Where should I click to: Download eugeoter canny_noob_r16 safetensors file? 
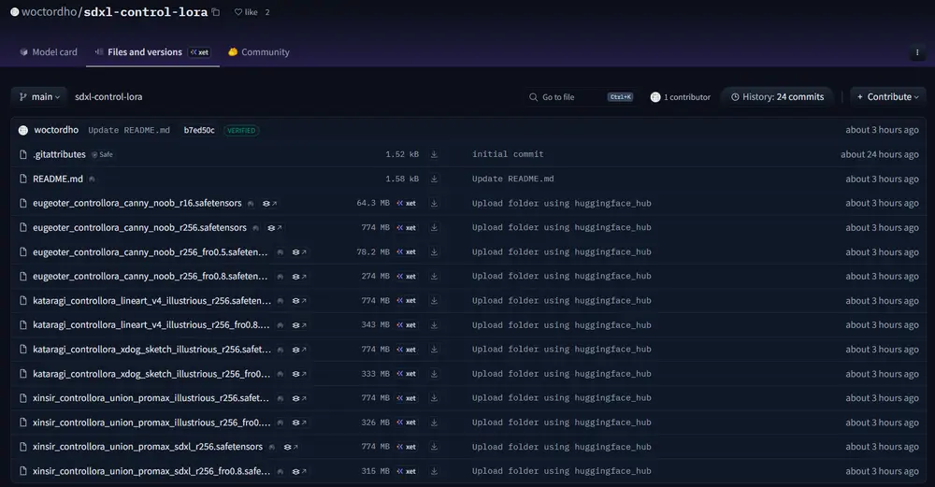tap(434, 203)
